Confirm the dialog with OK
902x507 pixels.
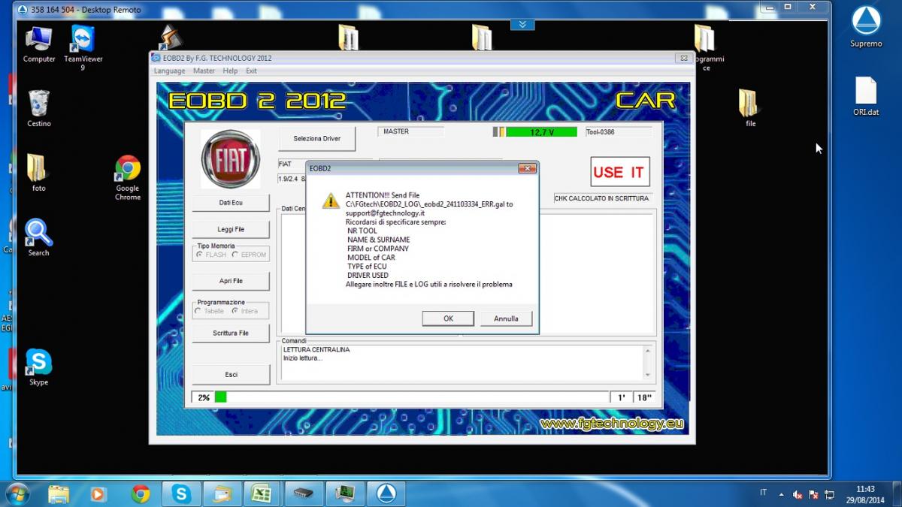[x=448, y=318]
